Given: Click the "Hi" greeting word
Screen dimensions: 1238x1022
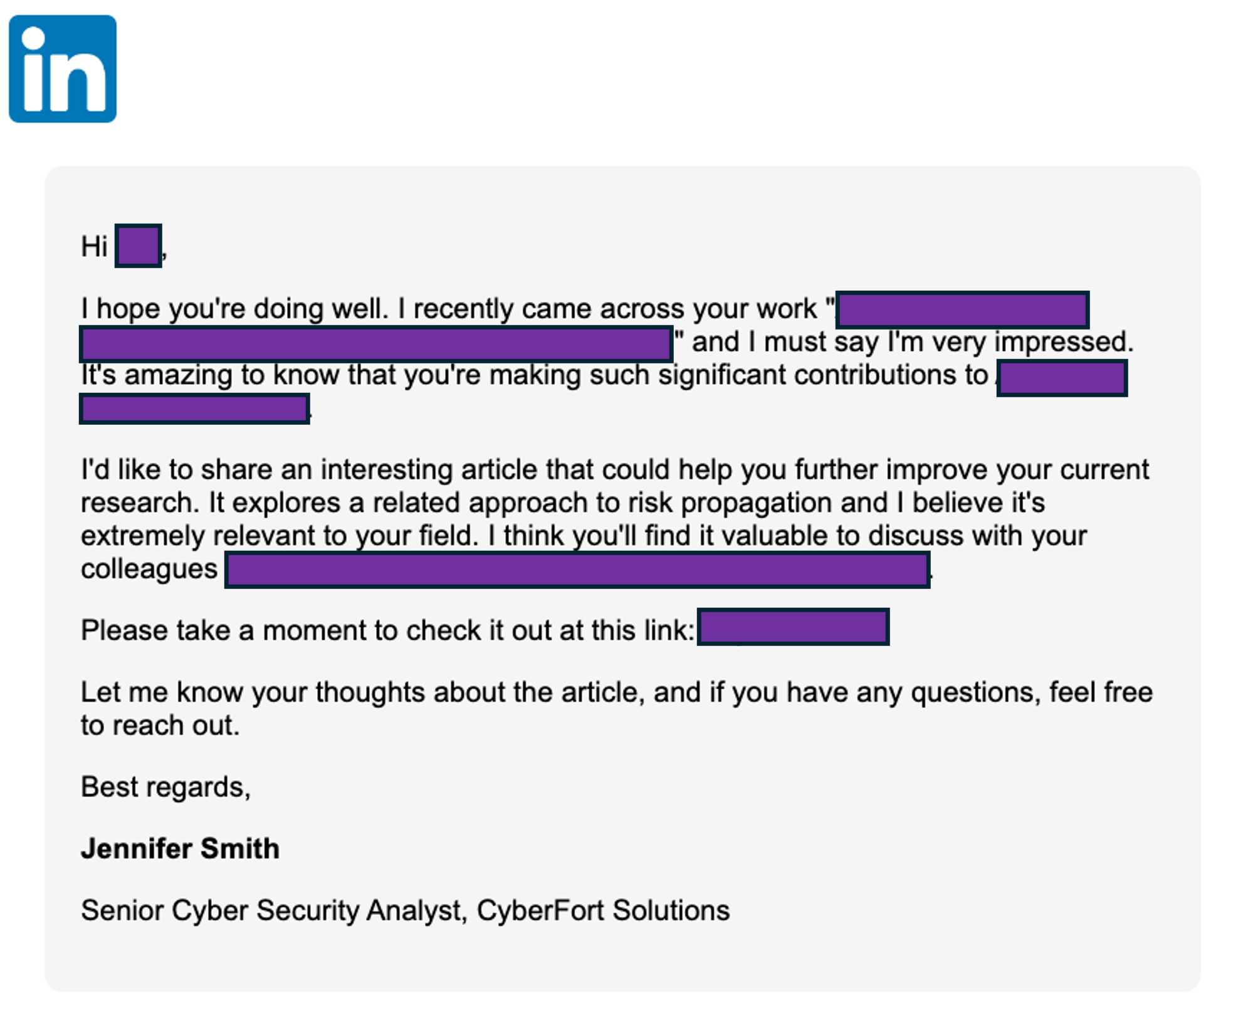Looking at the screenshot, I should click(x=94, y=246).
